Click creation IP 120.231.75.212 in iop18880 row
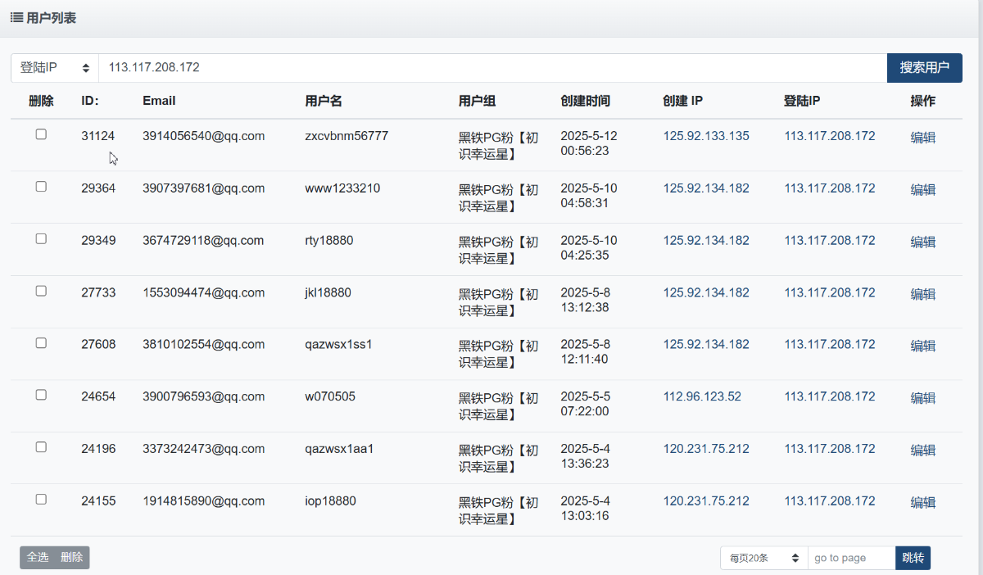 pos(706,501)
